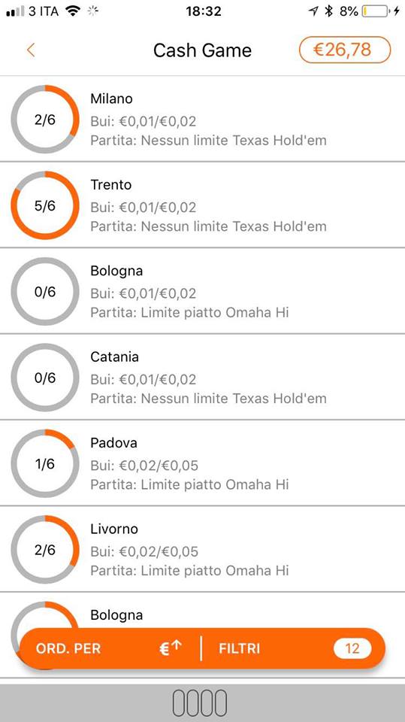This screenshot has width=405, height=722.
Task: Open the FILTRI filter options
Action: click(x=239, y=649)
